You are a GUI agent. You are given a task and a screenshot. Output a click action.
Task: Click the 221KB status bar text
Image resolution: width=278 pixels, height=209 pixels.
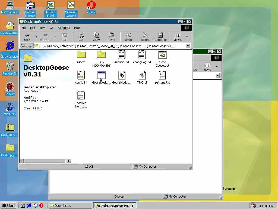(89, 167)
